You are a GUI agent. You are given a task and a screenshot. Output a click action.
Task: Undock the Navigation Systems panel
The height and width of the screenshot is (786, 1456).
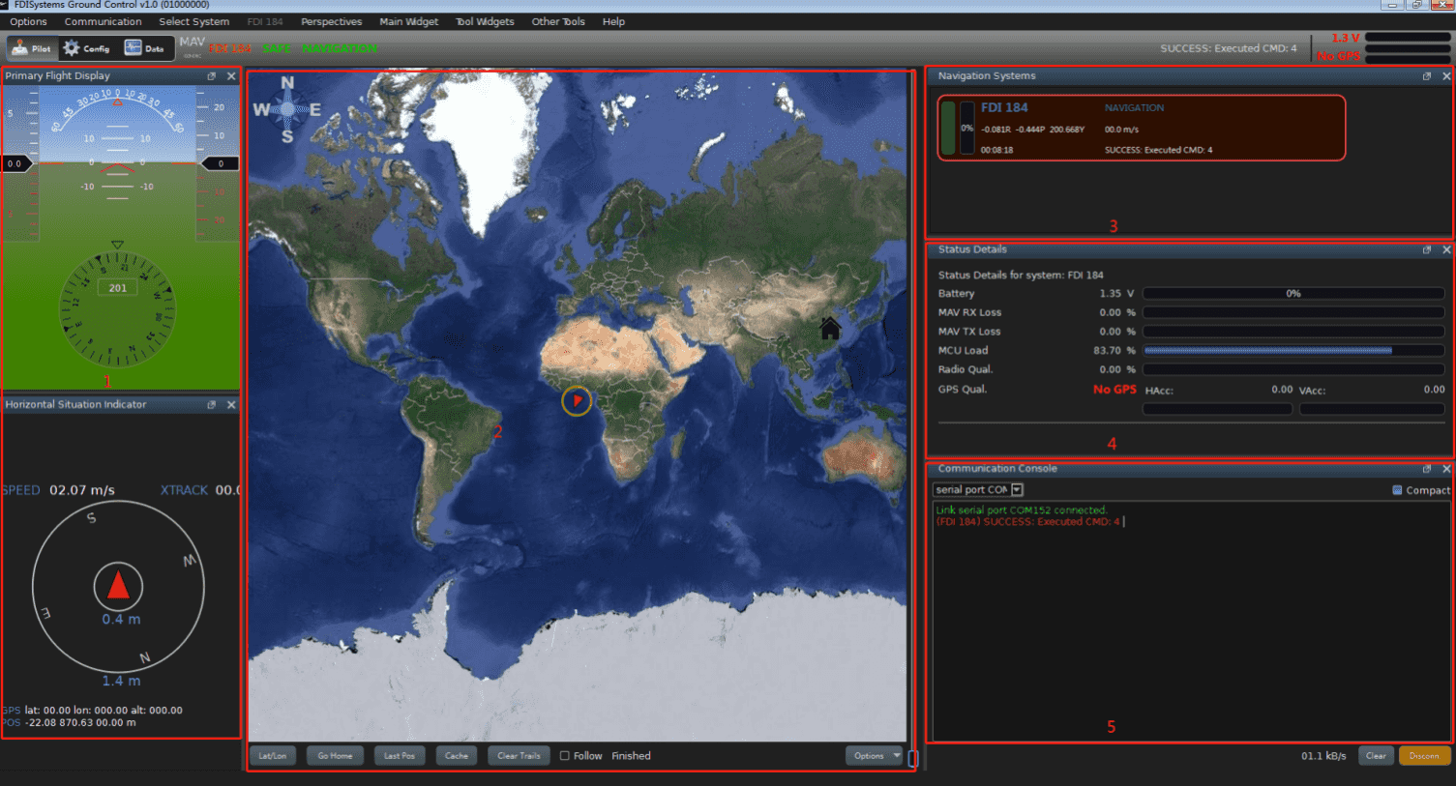tap(1426, 76)
